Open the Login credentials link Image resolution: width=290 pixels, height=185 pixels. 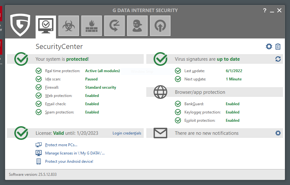pos(127,133)
